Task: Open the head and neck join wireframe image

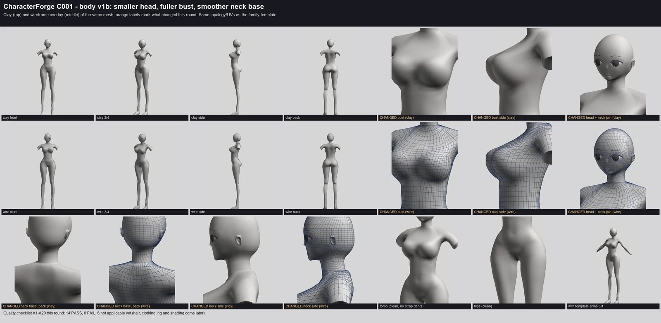Action: click(613, 165)
